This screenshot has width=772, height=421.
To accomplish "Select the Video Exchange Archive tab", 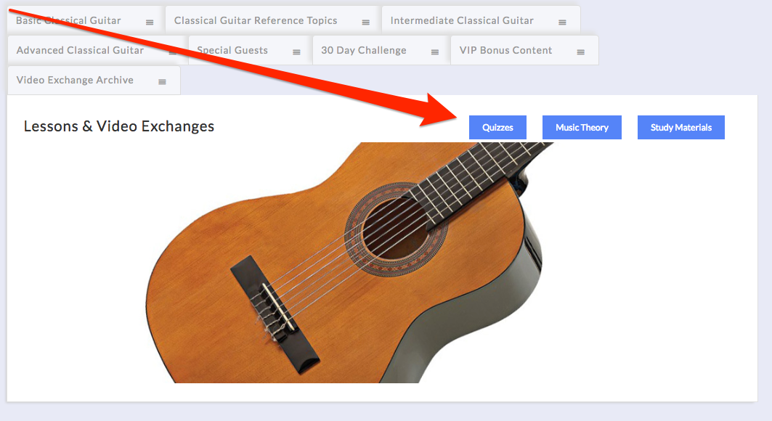I will [x=94, y=80].
